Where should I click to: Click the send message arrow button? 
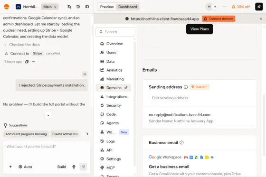pyautogui.click(x=83, y=167)
